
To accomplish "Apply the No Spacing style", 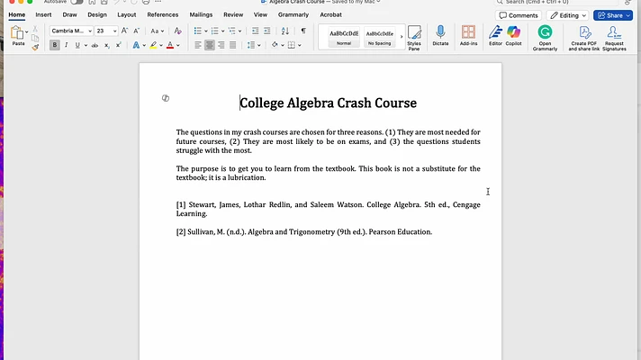I will 379,37.
